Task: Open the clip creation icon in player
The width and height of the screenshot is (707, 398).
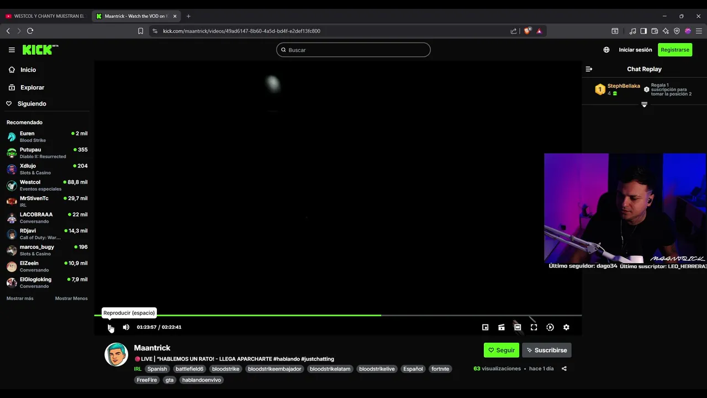Action: (x=502, y=327)
